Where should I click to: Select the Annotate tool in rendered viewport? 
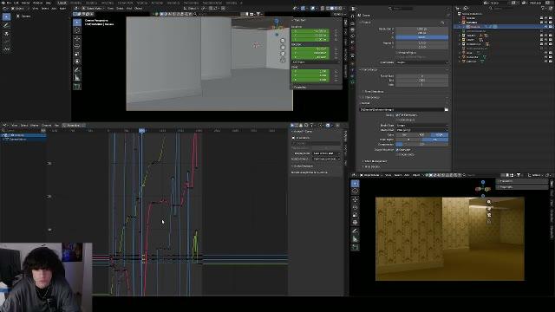[x=355, y=231]
